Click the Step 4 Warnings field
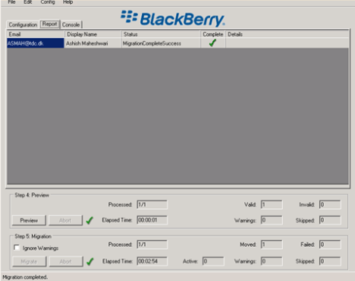The height and width of the screenshot is (281, 355). point(272,220)
